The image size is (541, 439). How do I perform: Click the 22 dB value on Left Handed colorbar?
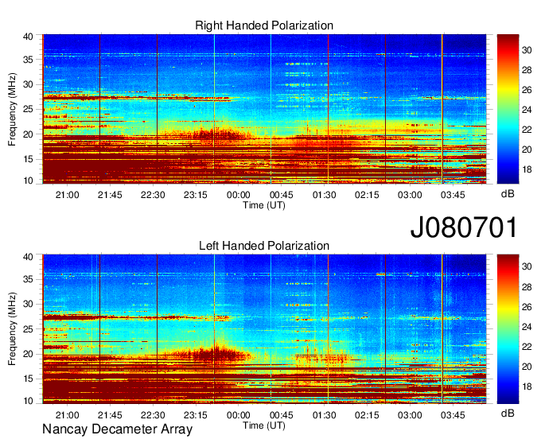(527, 347)
